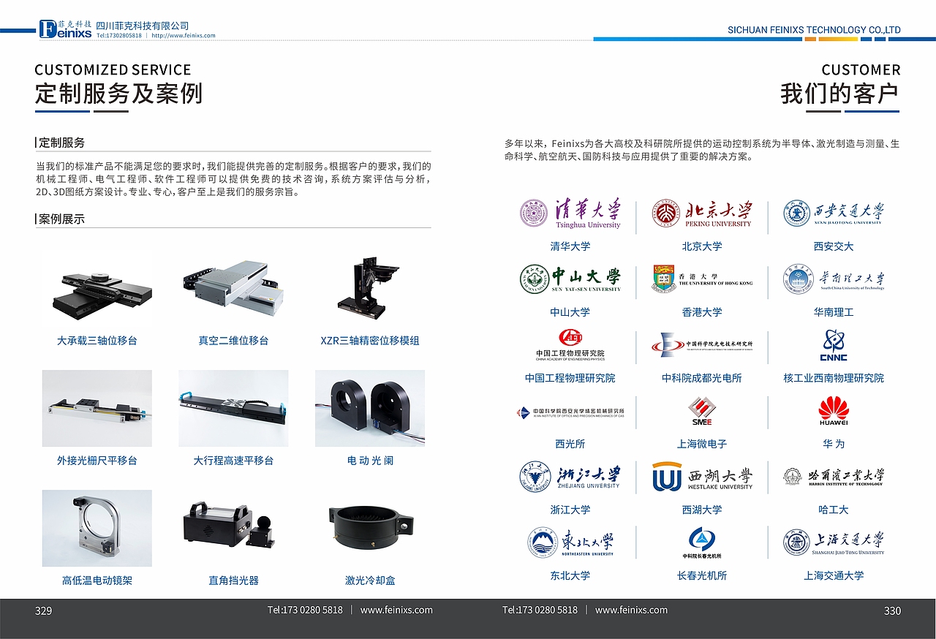
Task: Click the Westlake University logo
Action: click(x=702, y=477)
